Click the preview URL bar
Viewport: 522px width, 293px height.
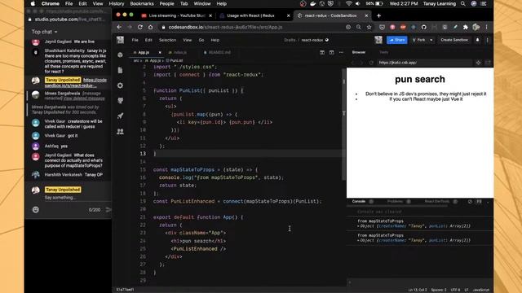[424, 63]
